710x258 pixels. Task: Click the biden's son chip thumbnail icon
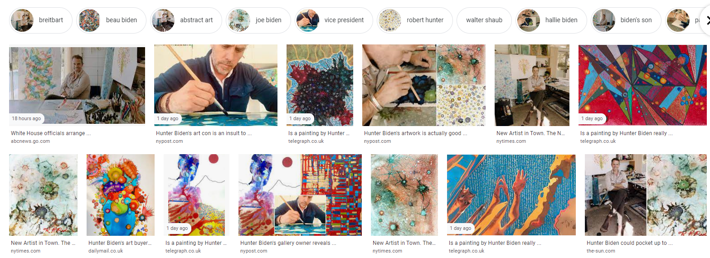(x=603, y=20)
